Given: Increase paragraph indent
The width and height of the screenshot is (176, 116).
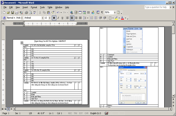Looking at the screenshot, I should tap(105, 18).
